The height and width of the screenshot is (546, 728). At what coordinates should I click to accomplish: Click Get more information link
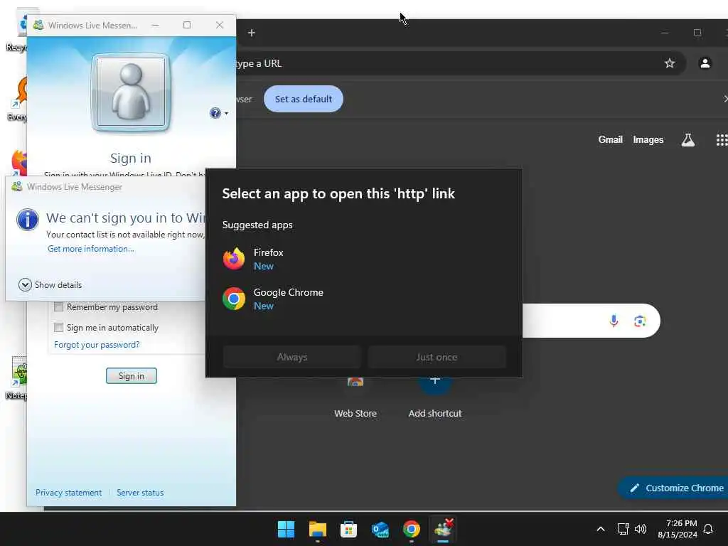pyautogui.click(x=90, y=249)
